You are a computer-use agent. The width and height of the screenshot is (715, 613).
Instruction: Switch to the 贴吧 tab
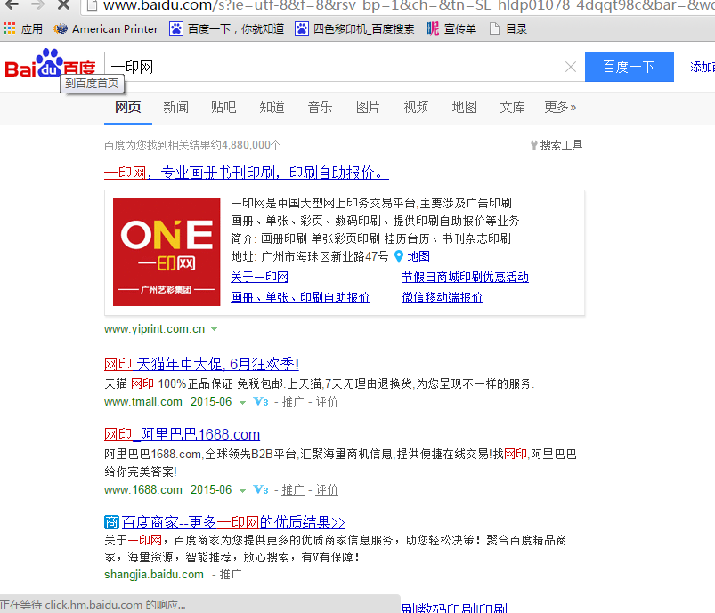tap(223, 107)
